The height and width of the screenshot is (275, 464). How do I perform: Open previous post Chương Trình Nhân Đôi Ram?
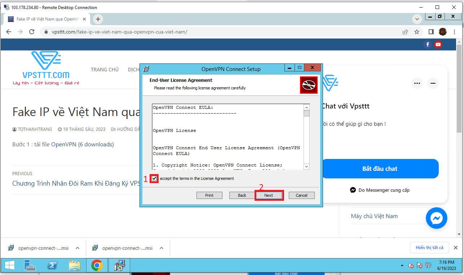tap(76, 183)
